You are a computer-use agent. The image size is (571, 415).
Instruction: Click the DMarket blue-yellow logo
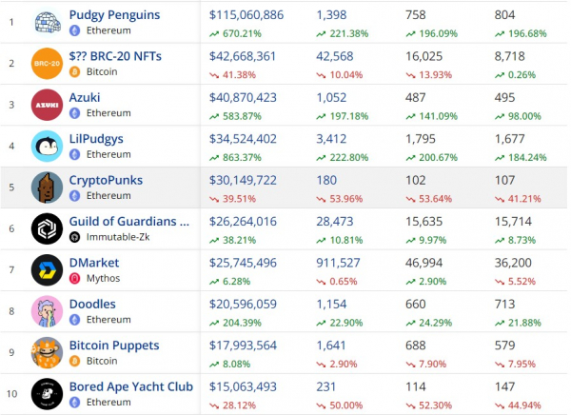(48, 270)
